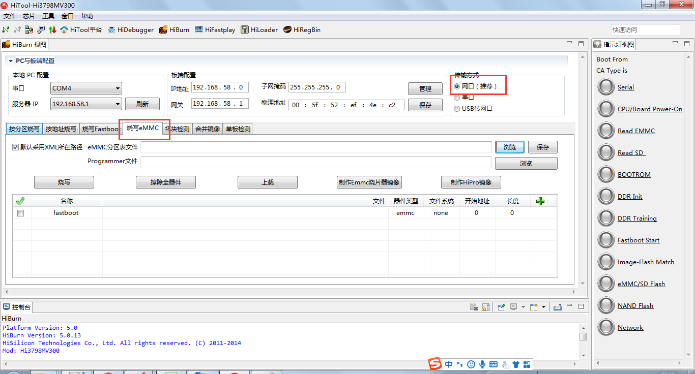Switch to 按分区烧写 tab
Image resolution: width=695 pixels, height=374 pixels.
(24, 129)
